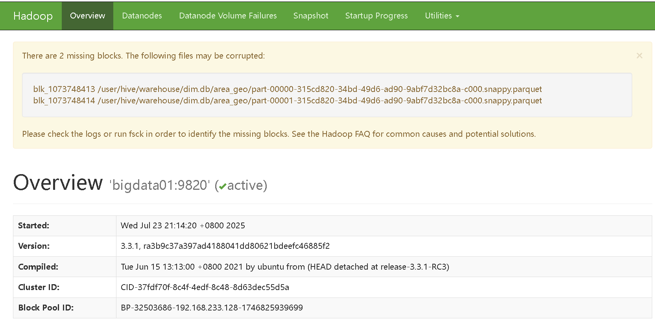This screenshot has height=327, width=655.
Task: Click the Hadoop brand logo text
Action: pyautogui.click(x=33, y=16)
